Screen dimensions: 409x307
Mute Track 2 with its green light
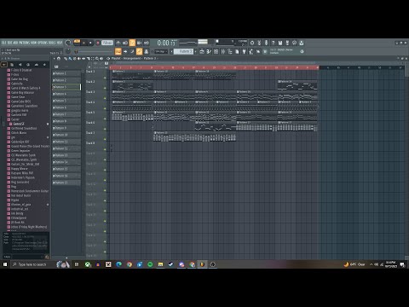pos(105,88)
